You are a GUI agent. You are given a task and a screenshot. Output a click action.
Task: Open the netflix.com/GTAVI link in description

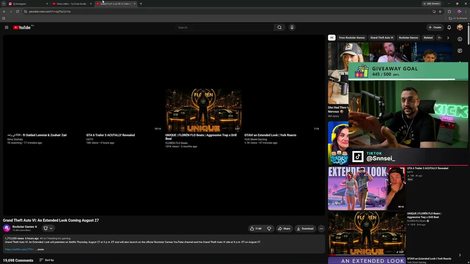click(19, 249)
